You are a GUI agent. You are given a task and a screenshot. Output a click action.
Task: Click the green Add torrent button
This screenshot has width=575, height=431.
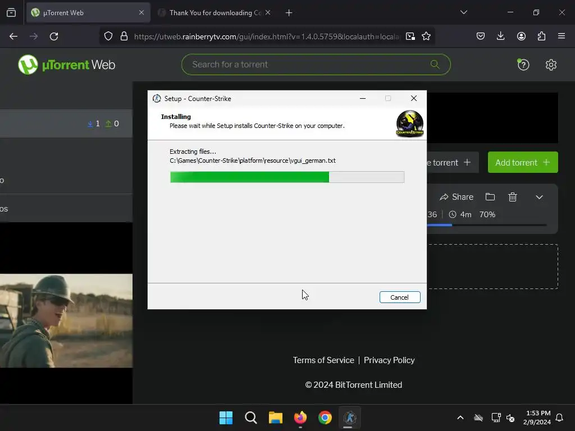(x=523, y=162)
